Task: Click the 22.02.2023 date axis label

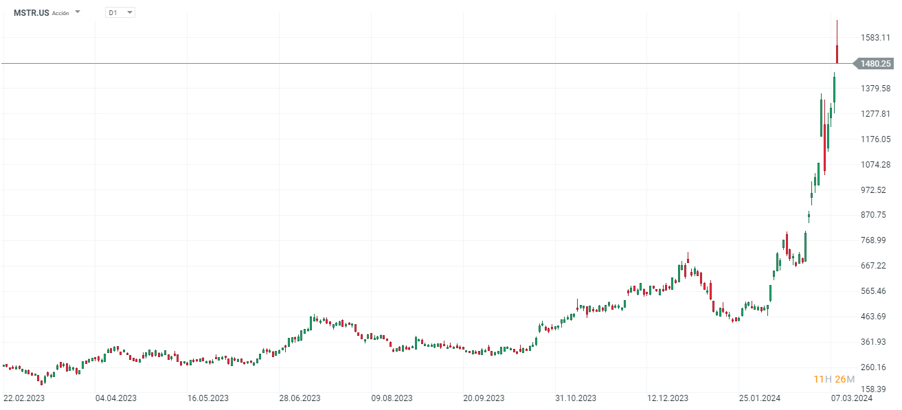Action: coord(23,398)
